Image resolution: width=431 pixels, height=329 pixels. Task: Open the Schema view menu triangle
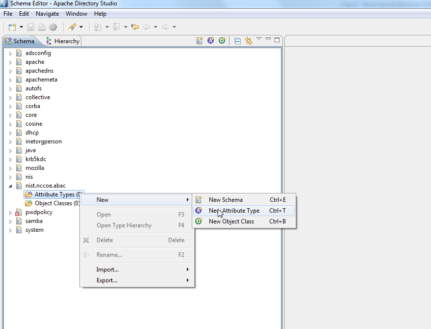tap(259, 39)
